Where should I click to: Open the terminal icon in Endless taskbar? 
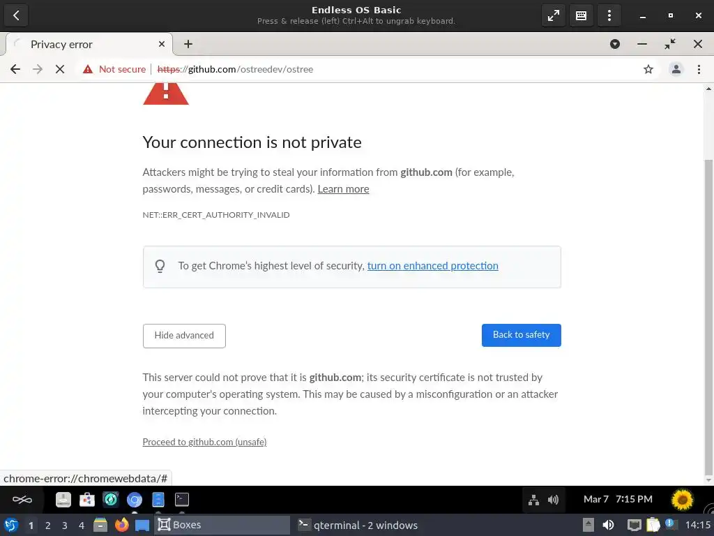[182, 500]
